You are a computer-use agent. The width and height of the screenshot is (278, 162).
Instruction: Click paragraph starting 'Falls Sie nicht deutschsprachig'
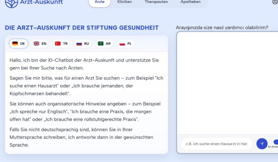82,137
